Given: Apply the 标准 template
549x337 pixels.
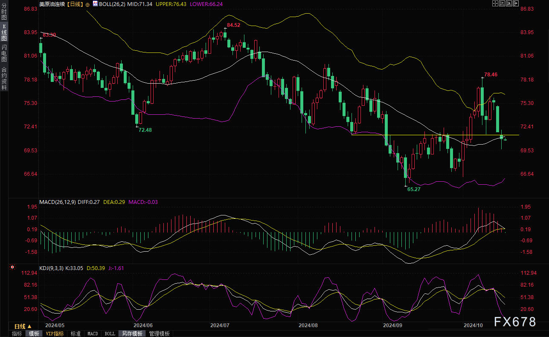Looking at the screenshot, I should [x=76, y=334].
